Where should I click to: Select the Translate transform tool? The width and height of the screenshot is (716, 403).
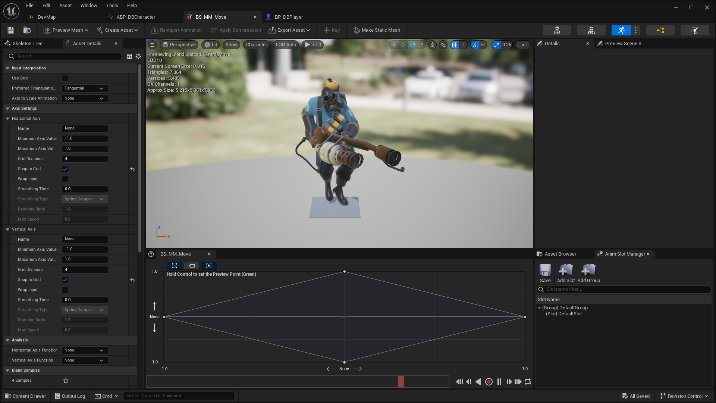pos(403,45)
